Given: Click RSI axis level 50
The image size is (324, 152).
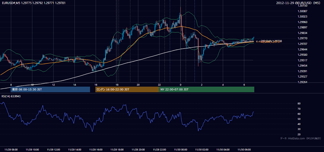Looking at the screenshot, I should [x=299, y=119].
